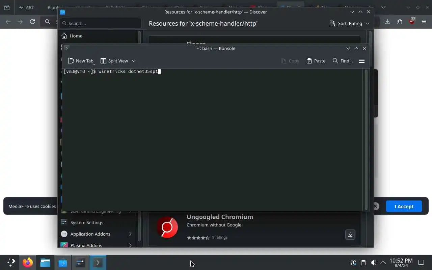Viewport: 432px width, 270px height.
Task: Switch to the ART browser tab
Action: 27,7
